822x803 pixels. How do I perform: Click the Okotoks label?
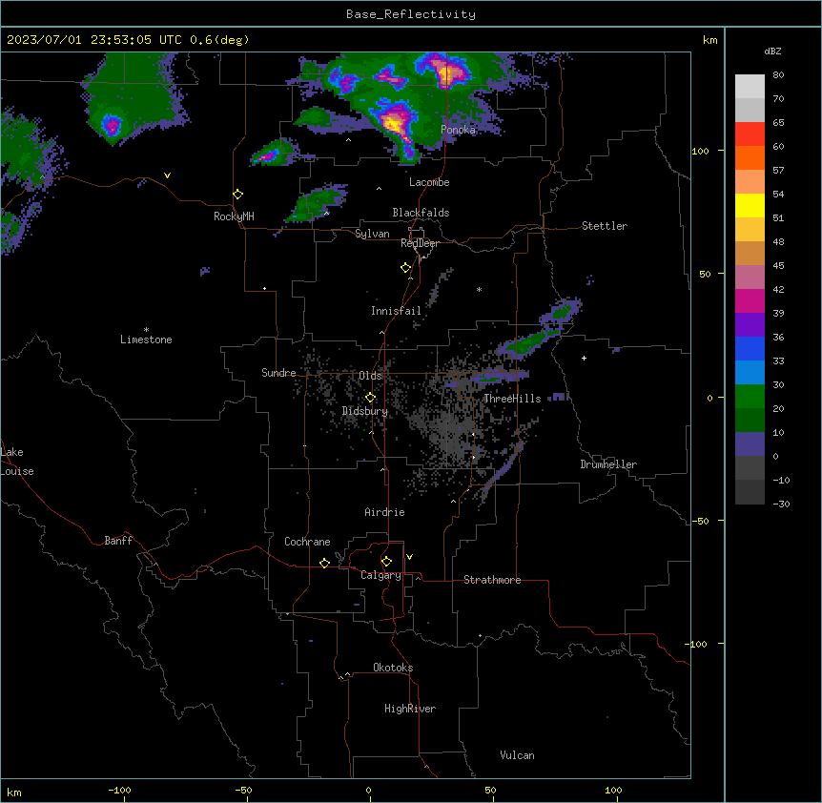pos(393,668)
